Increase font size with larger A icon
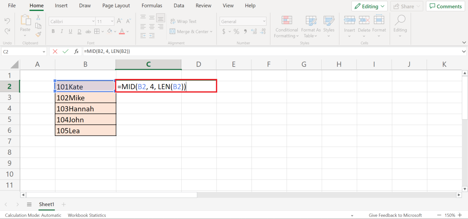 pos(120,21)
